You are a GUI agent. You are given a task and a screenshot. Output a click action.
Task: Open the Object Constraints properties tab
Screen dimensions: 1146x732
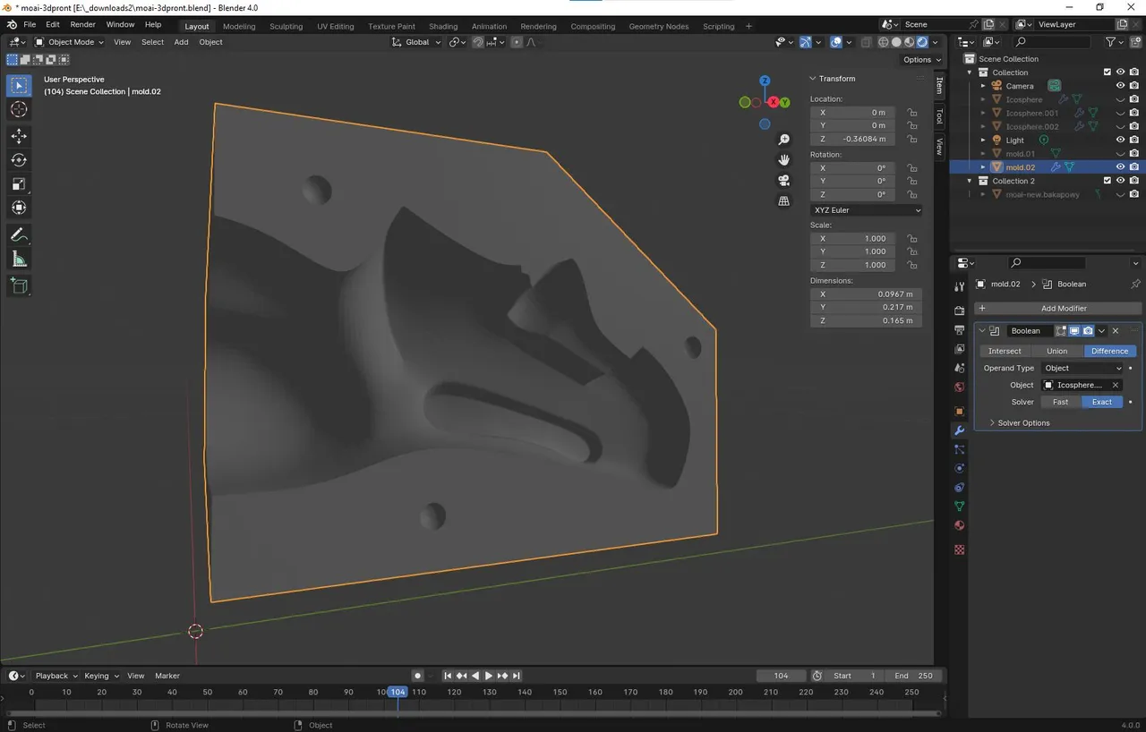point(960,488)
